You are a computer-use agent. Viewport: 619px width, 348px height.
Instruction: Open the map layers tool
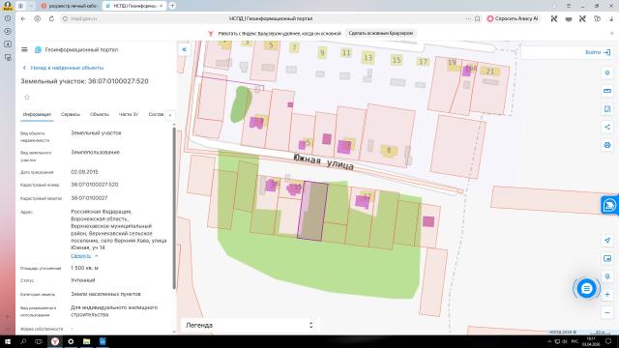607,73
